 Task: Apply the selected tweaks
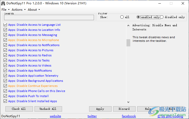tap(100, 109)
